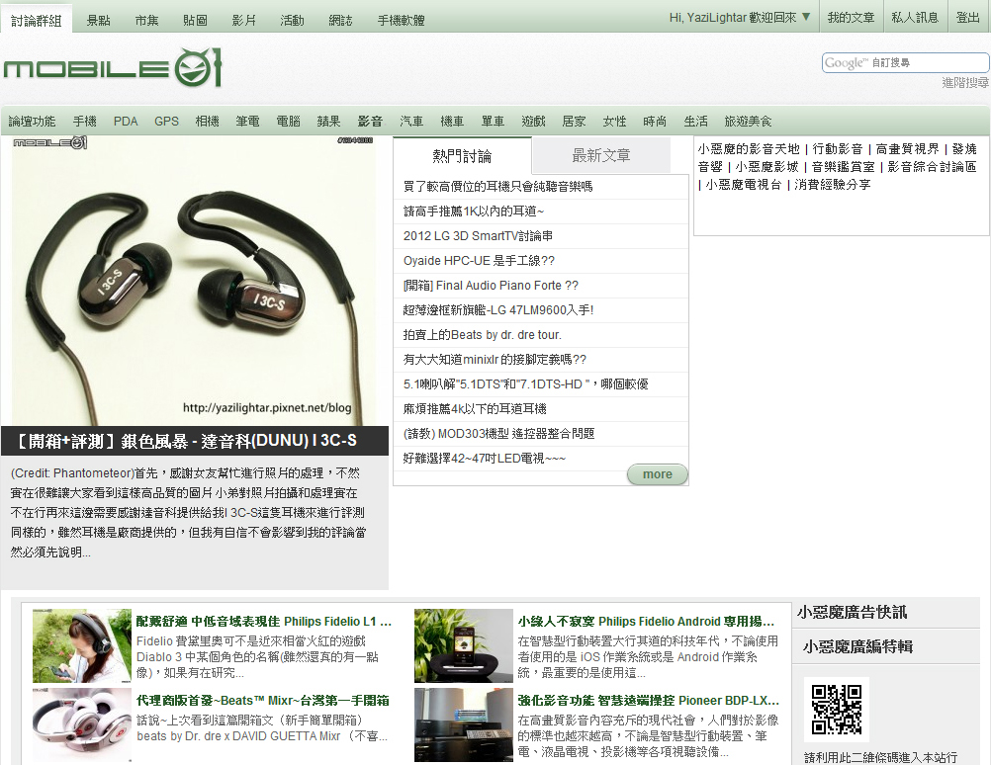Open 活動 in top navigation
Viewport: 991px width, 765px height.
[x=292, y=21]
